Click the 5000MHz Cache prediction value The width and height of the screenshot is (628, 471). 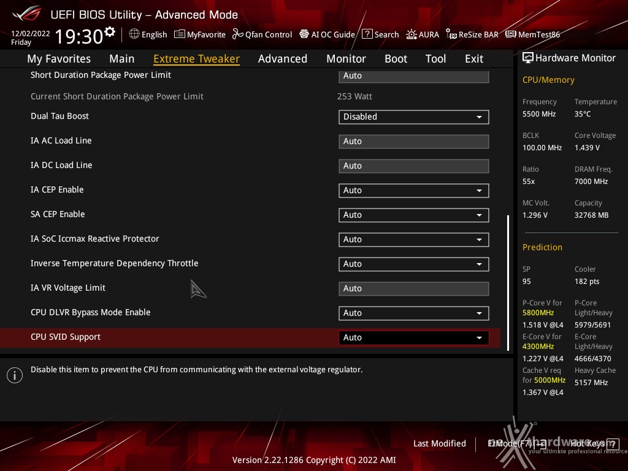pos(549,380)
